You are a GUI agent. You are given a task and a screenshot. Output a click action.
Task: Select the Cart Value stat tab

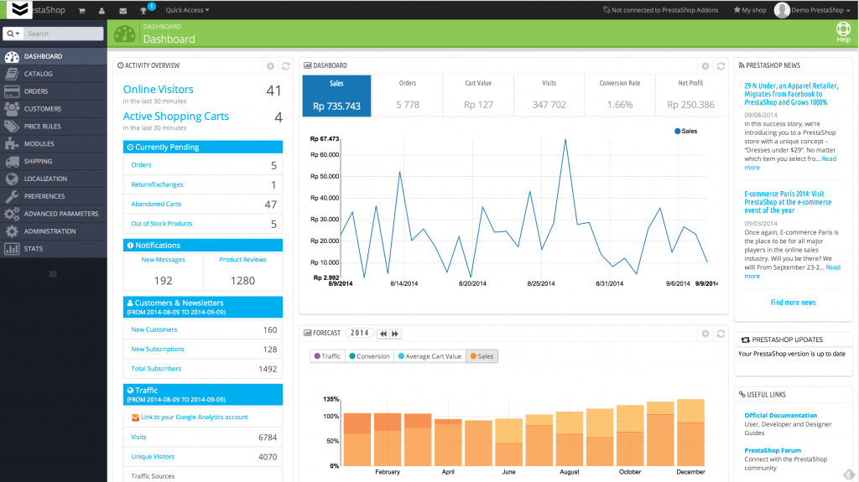(x=478, y=96)
